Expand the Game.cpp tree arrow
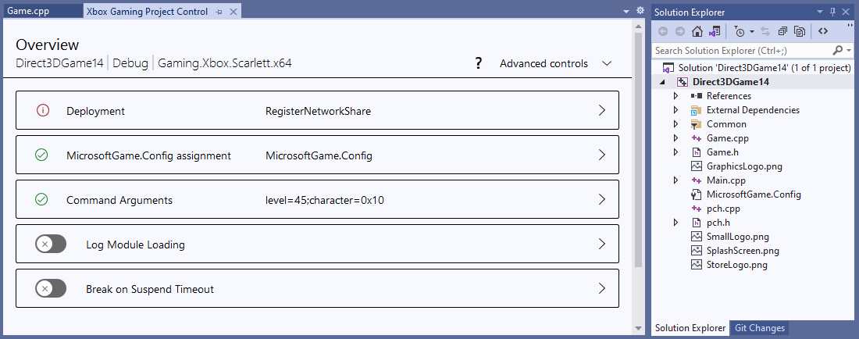This screenshot has height=339, width=859. (676, 138)
